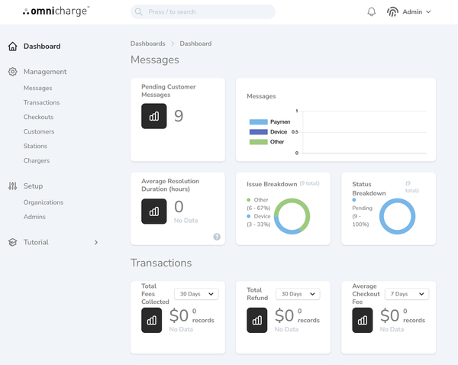Toggle the Other legend swatch in Messages chart
The image size is (458, 365).
coord(259,142)
